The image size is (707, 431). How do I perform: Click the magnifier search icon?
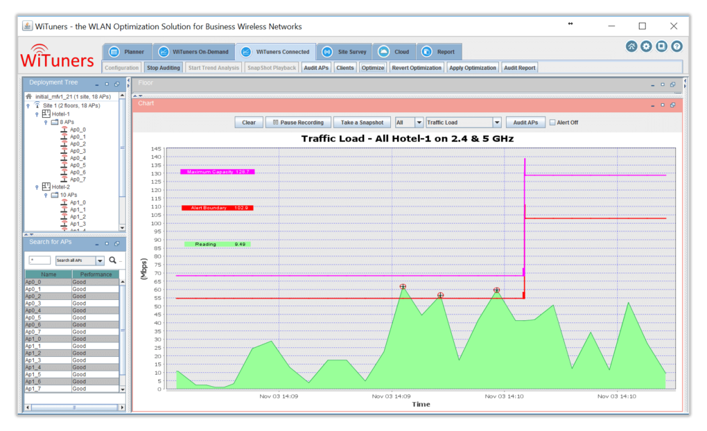[113, 260]
